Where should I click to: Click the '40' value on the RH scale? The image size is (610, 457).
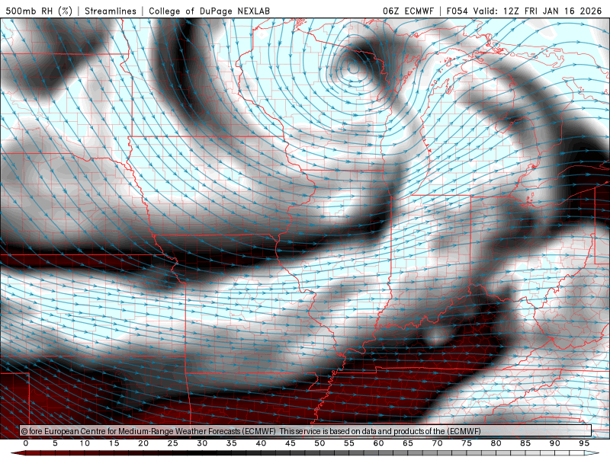(261, 443)
